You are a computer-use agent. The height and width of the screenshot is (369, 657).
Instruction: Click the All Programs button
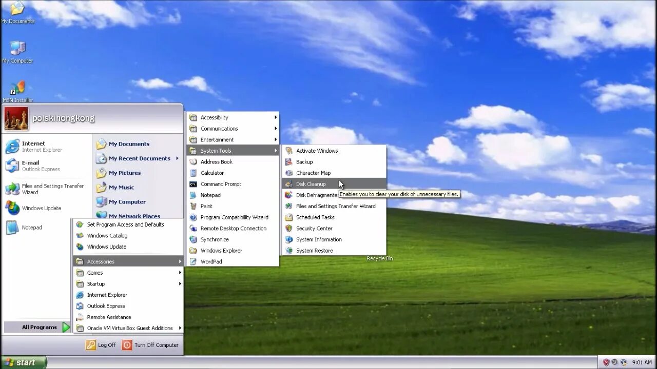click(37, 327)
